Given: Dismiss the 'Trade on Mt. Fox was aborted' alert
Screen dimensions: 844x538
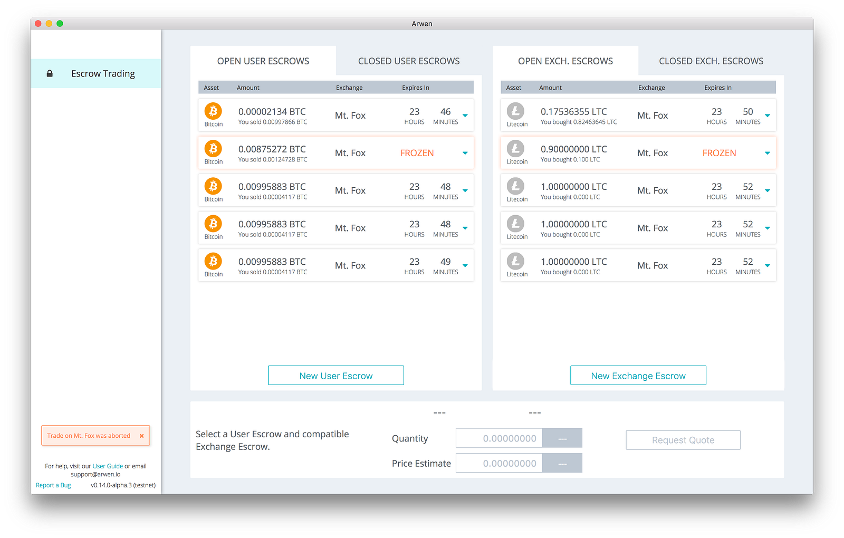Looking at the screenshot, I should pyautogui.click(x=141, y=436).
